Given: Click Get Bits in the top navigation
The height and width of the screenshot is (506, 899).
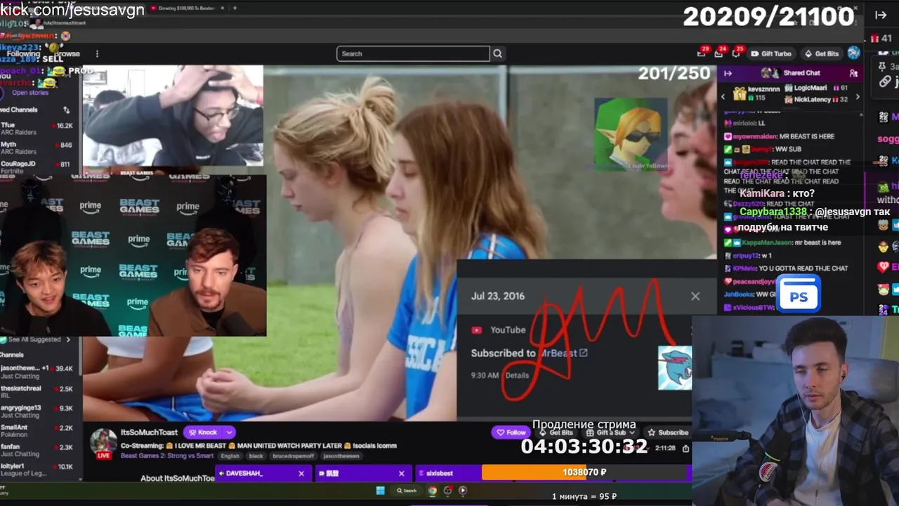Looking at the screenshot, I should coord(821,53).
